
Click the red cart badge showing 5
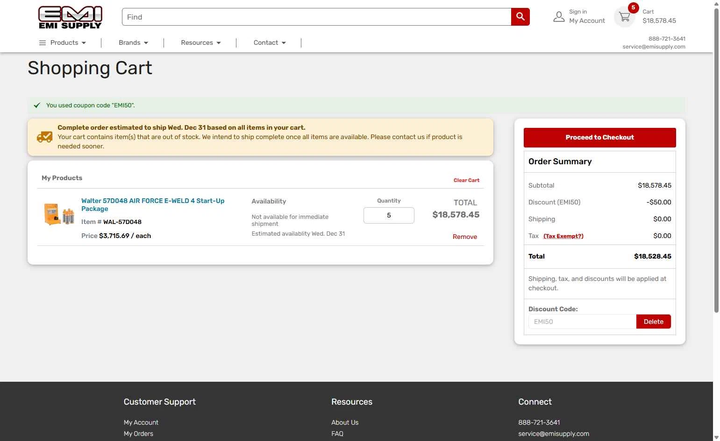pyautogui.click(x=633, y=7)
